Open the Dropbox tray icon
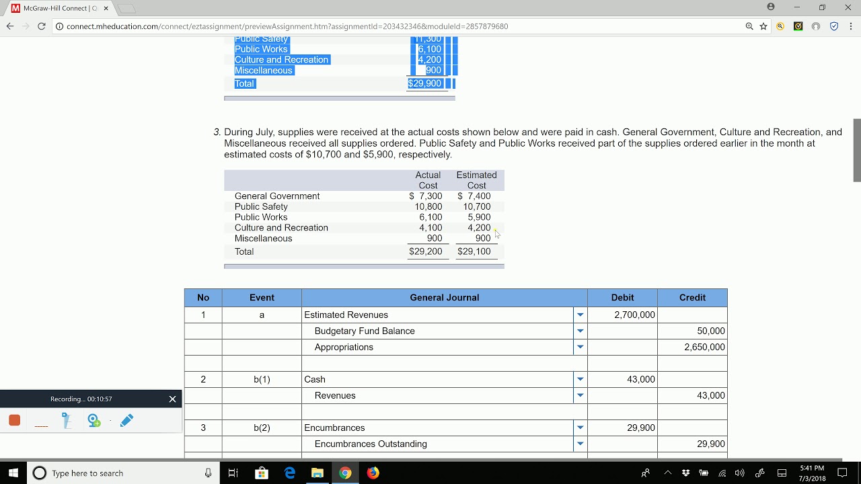This screenshot has width=861, height=484. coord(686,473)
